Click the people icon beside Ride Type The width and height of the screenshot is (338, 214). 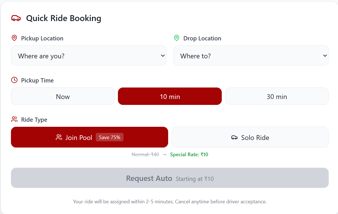click(14, 119)
